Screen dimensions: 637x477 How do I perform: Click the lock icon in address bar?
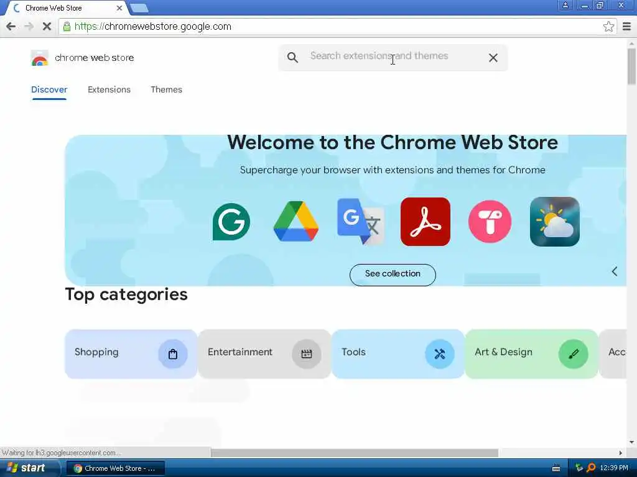click(x=67, y=27)
